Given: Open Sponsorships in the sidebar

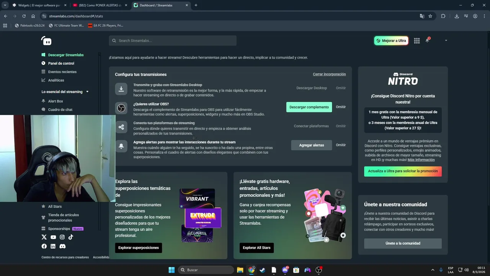Looking at the screenshot, I should [x=59, y=229].
